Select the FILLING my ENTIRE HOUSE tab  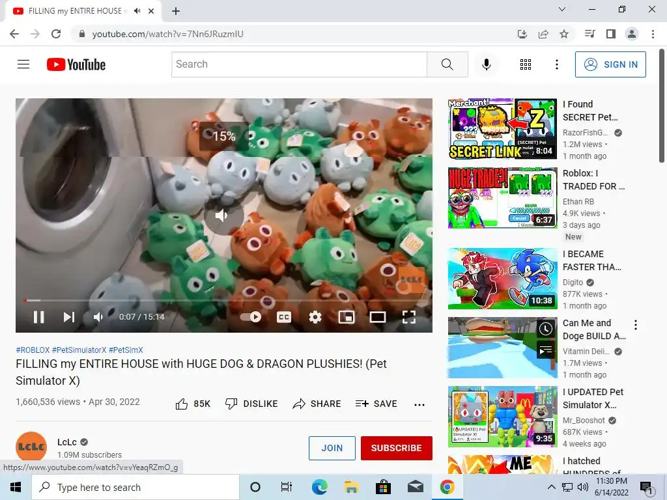(x=83, y=11)
